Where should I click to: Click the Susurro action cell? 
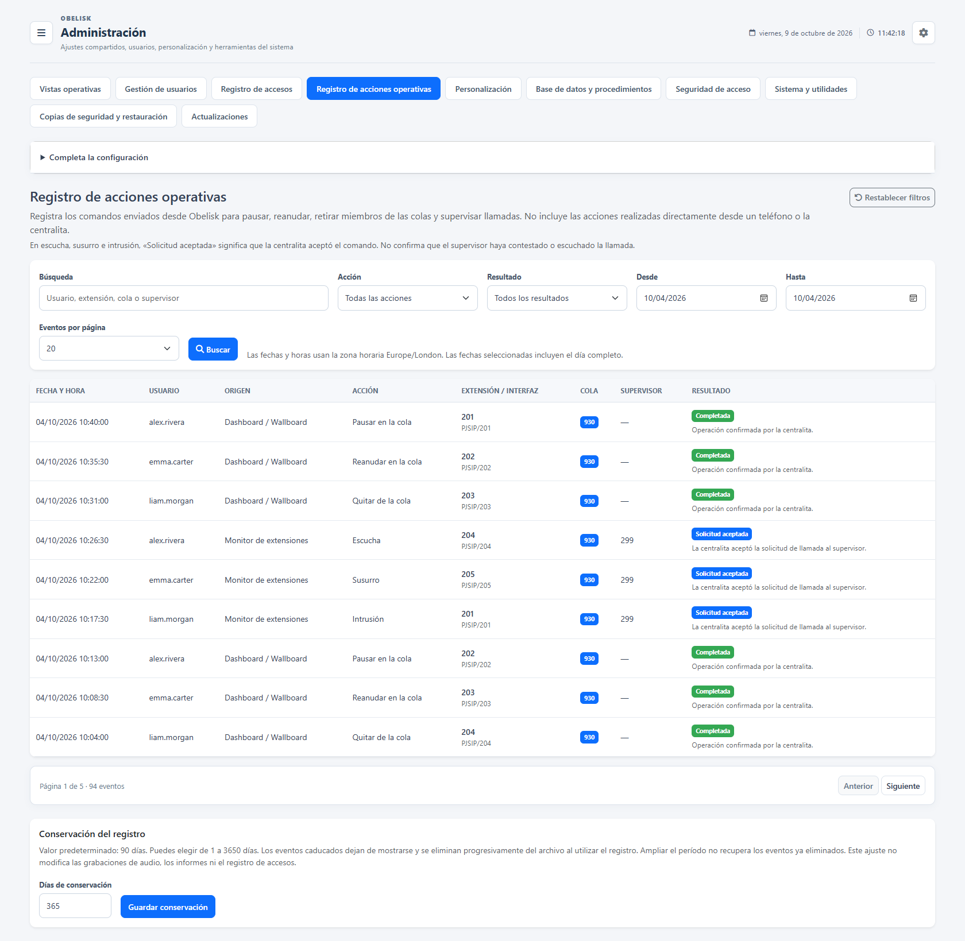click(x=366, y=580)
